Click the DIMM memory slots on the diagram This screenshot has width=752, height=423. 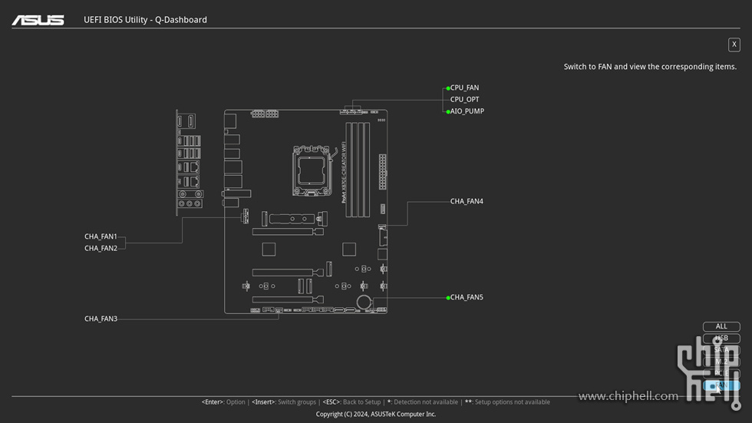coord(358,170)
